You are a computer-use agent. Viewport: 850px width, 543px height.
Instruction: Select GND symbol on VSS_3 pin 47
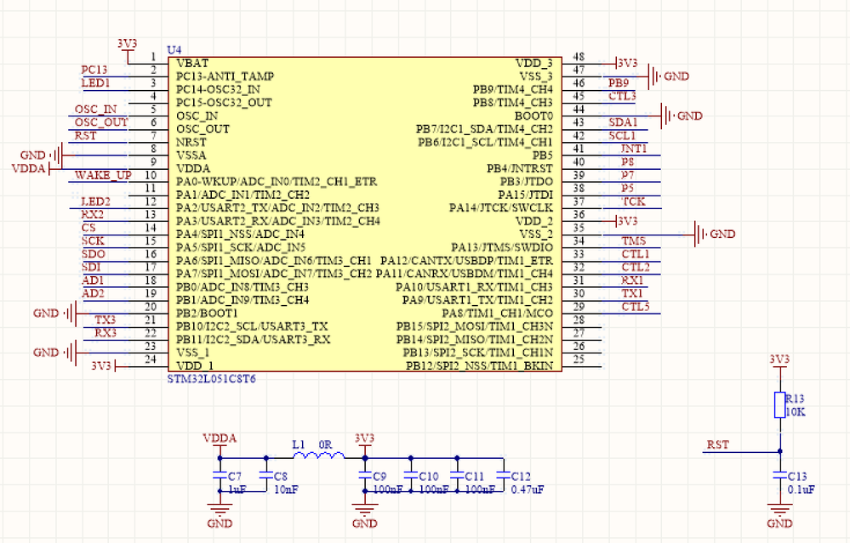coord(669,76)
